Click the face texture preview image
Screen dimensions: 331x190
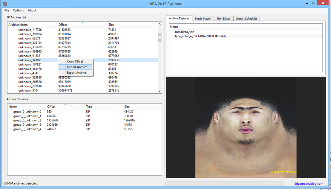click(x=246, y=127)
